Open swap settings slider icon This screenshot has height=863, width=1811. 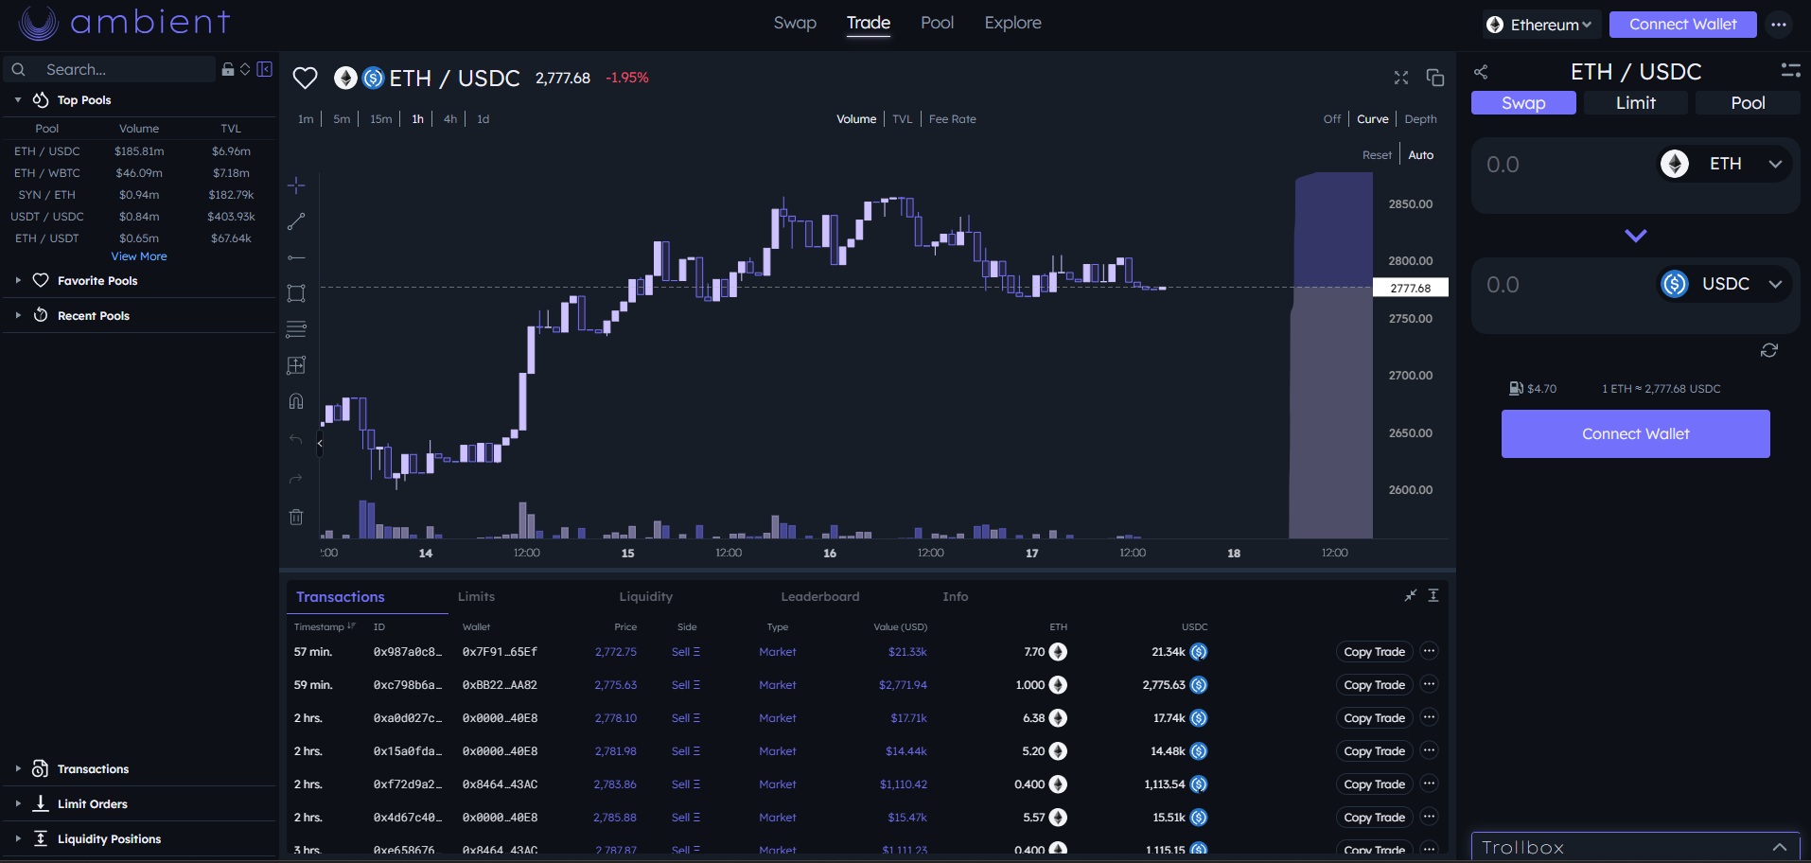(1790, 71)
